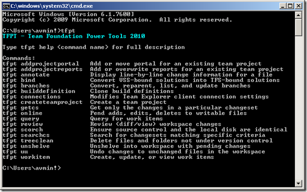The width and height of the screenshot is (307, 192).
Task: Click the 'tfpt unshelve' command text
Action: pos(26,146)
